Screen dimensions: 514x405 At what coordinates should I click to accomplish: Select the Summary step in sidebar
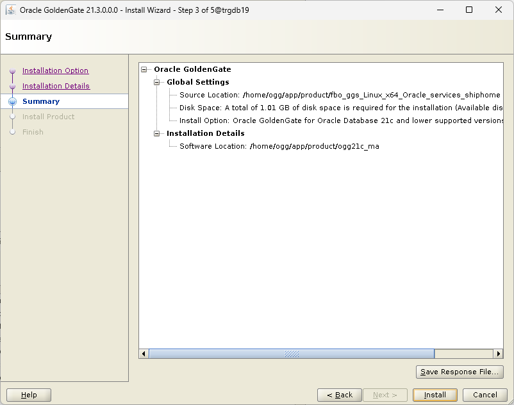tap(41, 101)
